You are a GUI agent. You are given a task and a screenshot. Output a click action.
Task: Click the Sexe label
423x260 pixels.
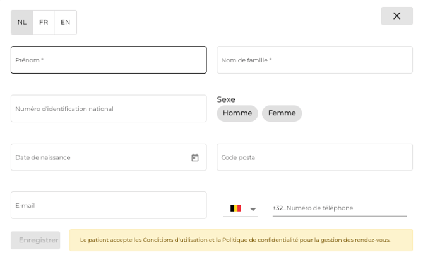226,99
